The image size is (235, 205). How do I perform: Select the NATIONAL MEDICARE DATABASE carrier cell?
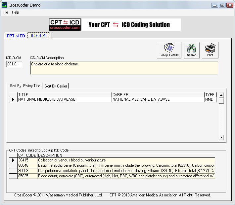coord(158,99)
